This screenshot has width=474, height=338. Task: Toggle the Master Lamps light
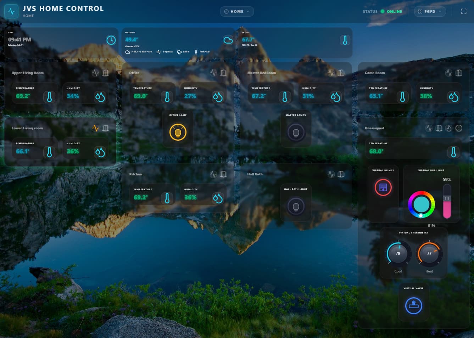pos(296,133)
